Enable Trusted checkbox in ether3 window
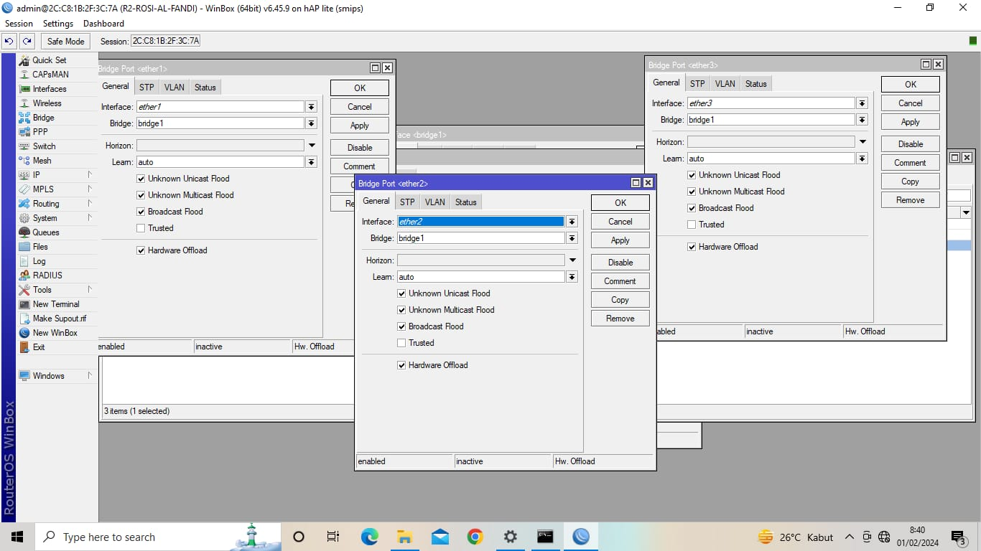The height and width of the screenshot is (551, 981). point(692,225)
